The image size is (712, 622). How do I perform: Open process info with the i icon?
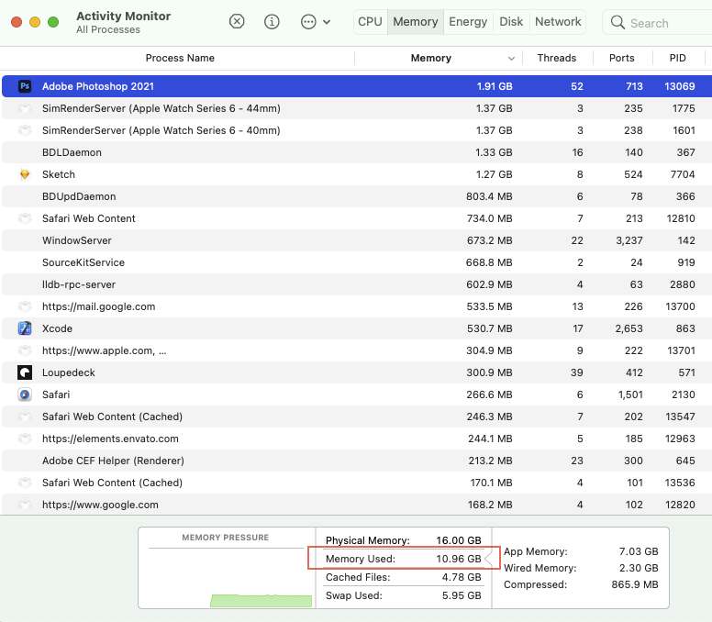coord(272,21)
